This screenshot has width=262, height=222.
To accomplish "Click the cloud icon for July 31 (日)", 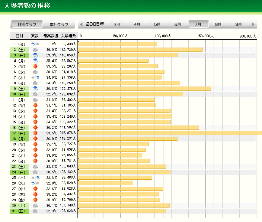I will [x=35, y=211].
